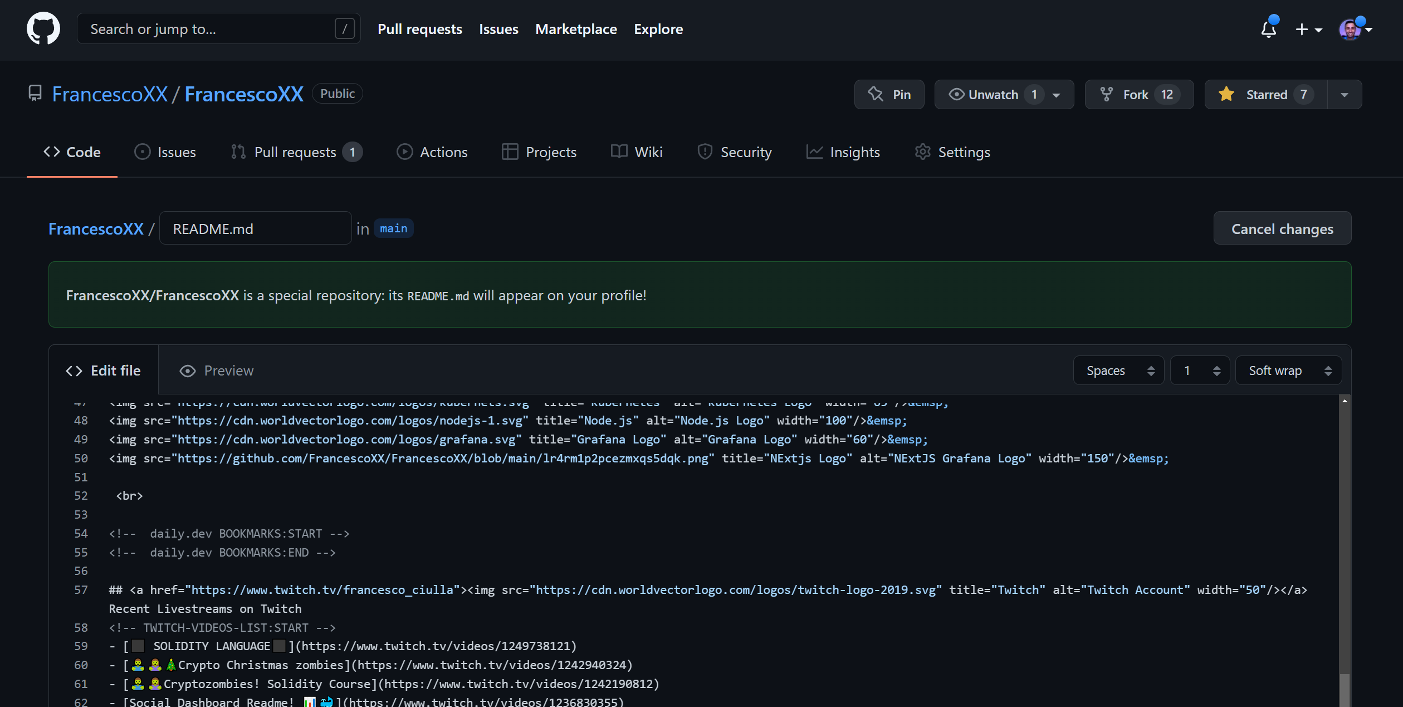Viewport: 1403px width, 707px height.
Task: Open notifications bell icon
Action: (1269, 28)
